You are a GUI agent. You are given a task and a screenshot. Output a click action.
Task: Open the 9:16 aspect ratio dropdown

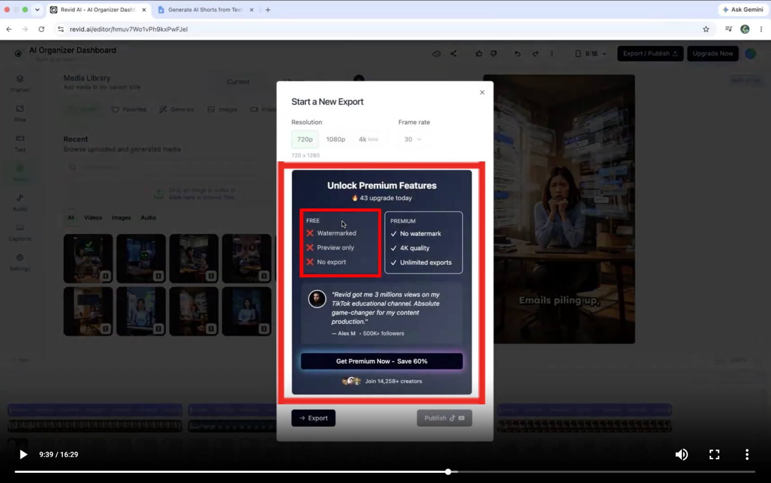click(x=591, y=53)
